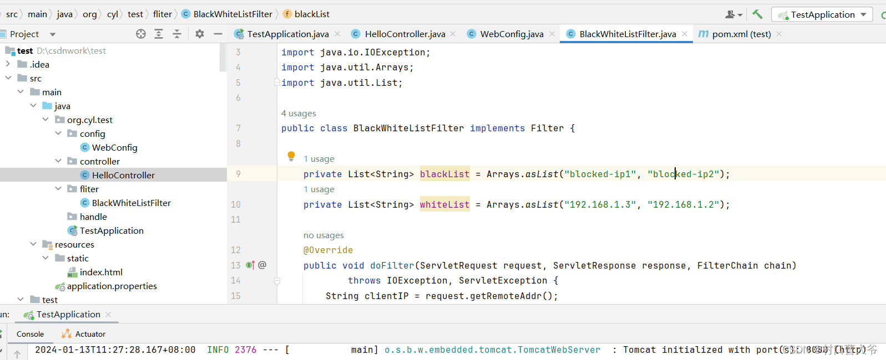This screenshot has width=886, height=360.
Task: Click the Expand All icon in Project panel
Action: point(159,34)
